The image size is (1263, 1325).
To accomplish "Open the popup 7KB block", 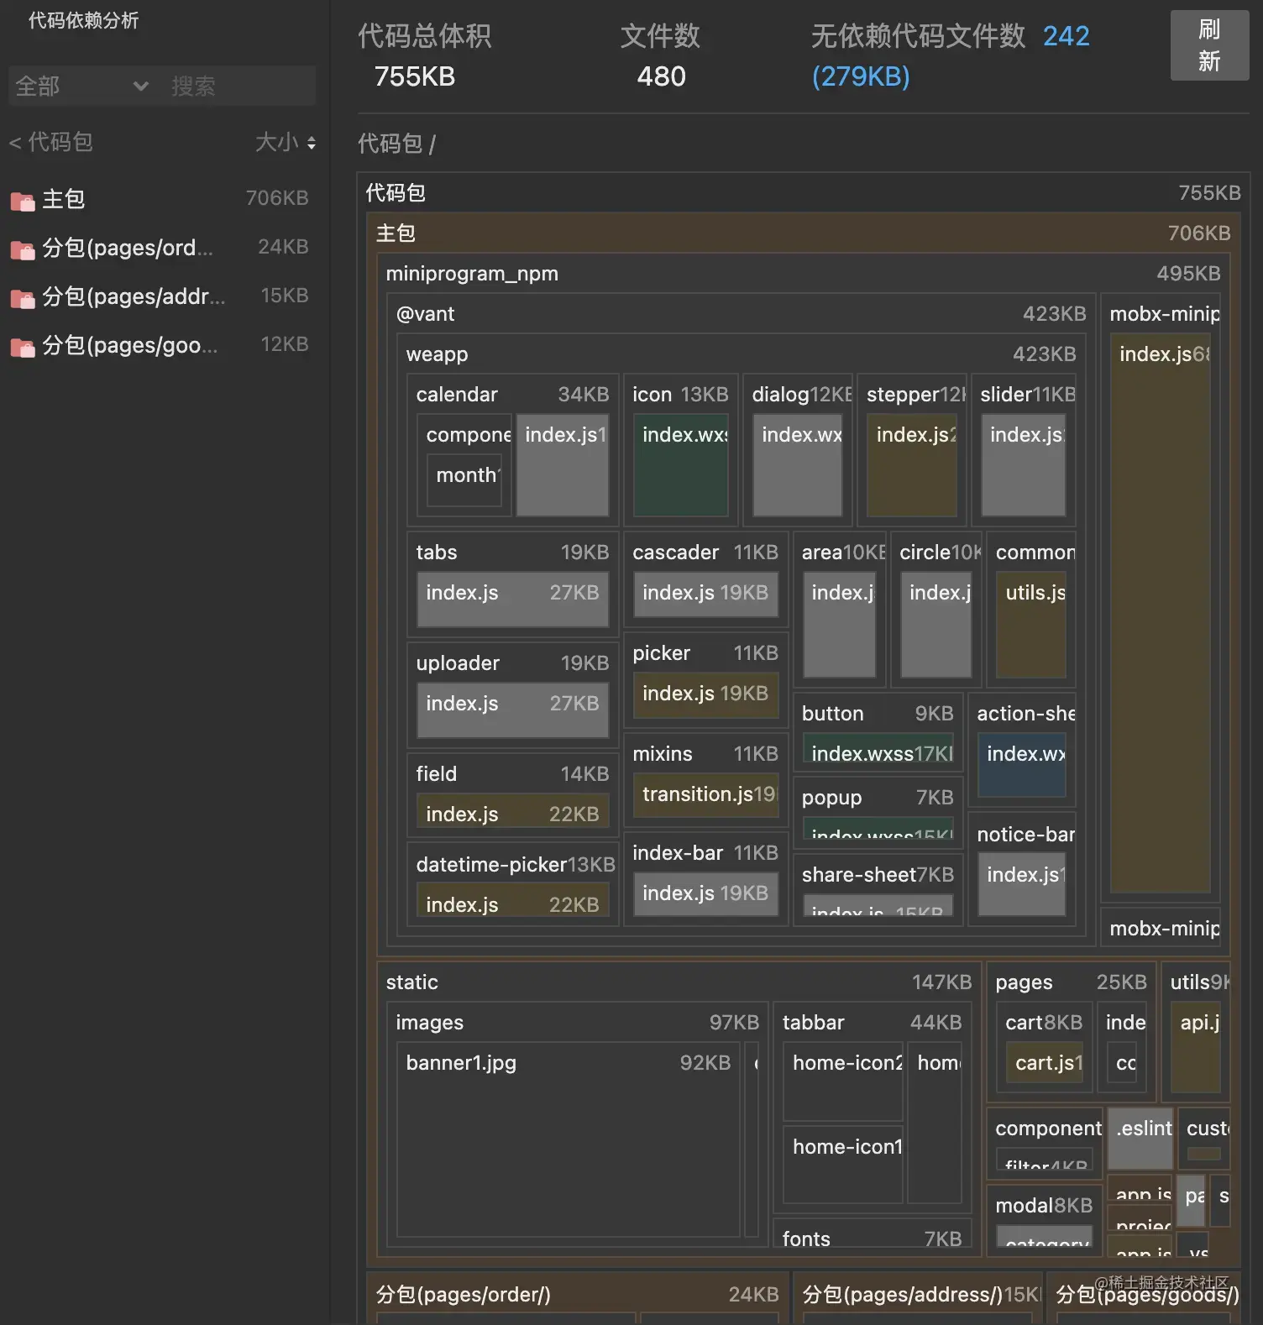I will point(878,798).
